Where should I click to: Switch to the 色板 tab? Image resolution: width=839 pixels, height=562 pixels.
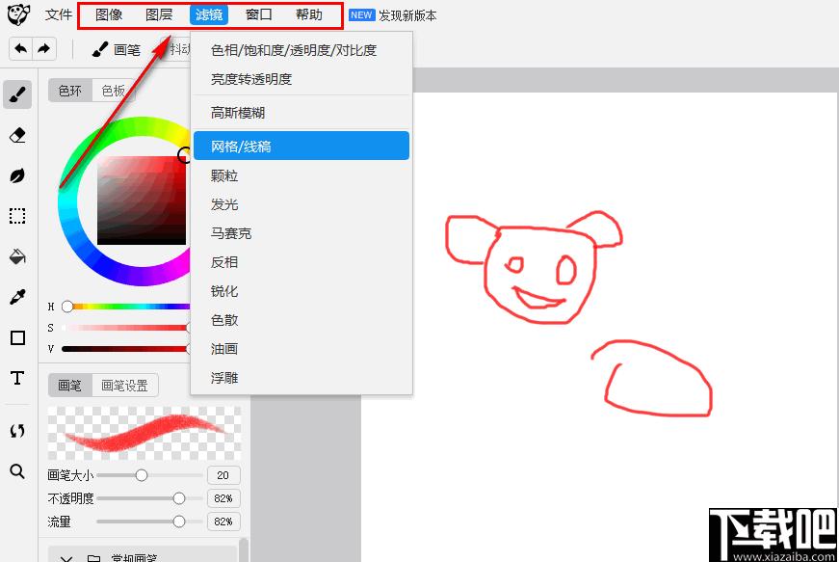point(114,91)
